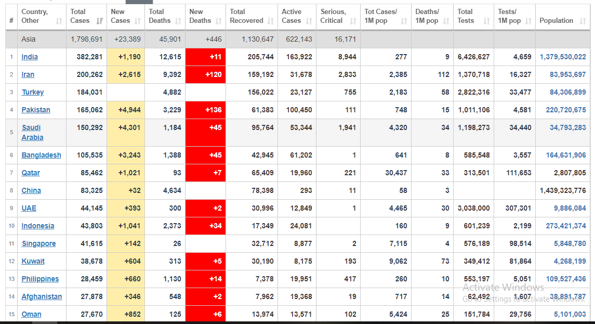Select Philippines' new deaths cell +14
595x324 pixels.
(205, 279)
